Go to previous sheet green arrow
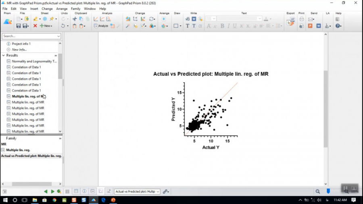 pyautogui.click(x=46, y=192)
